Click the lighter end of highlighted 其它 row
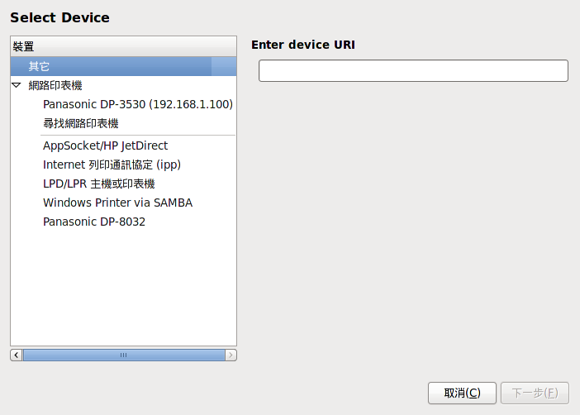The width and height of the screenshot is (580, 415). tap(224, 66)
